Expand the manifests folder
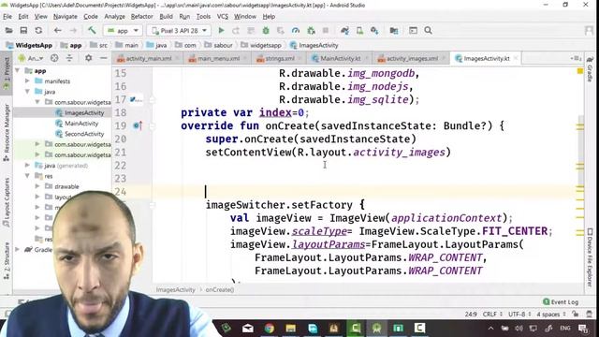Image resolution: width=599 pixels, height=337 pixels. coord(27,81)
